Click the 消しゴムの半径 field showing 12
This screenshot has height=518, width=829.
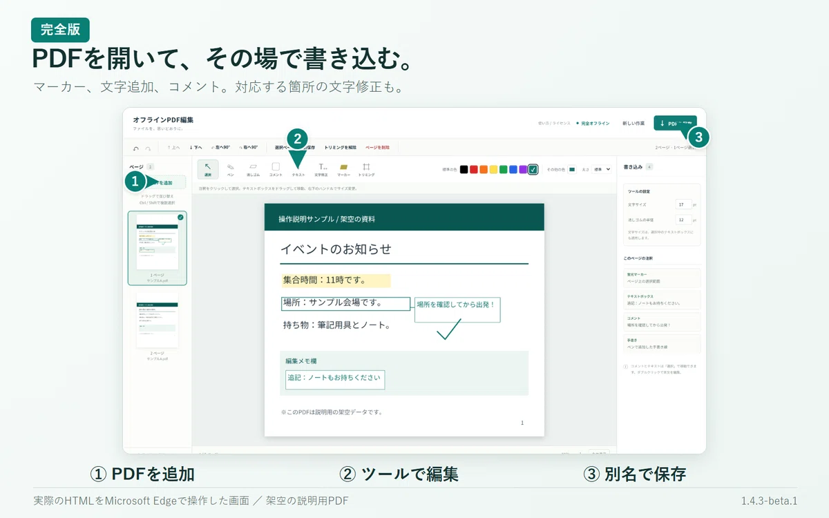click(683, 220)
